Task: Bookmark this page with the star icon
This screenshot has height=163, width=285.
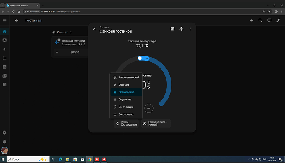Action: click(269, 12)
